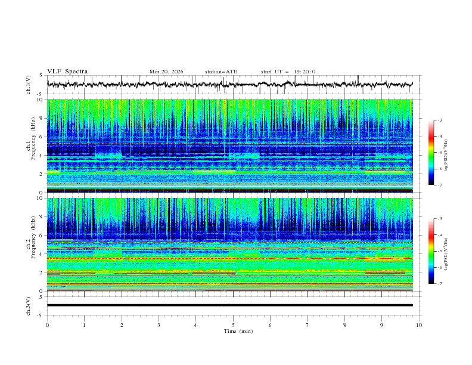Click the "VLF Spectra" plot title
The height and width of the screenshot is (365, 472).
click(67, 72)
